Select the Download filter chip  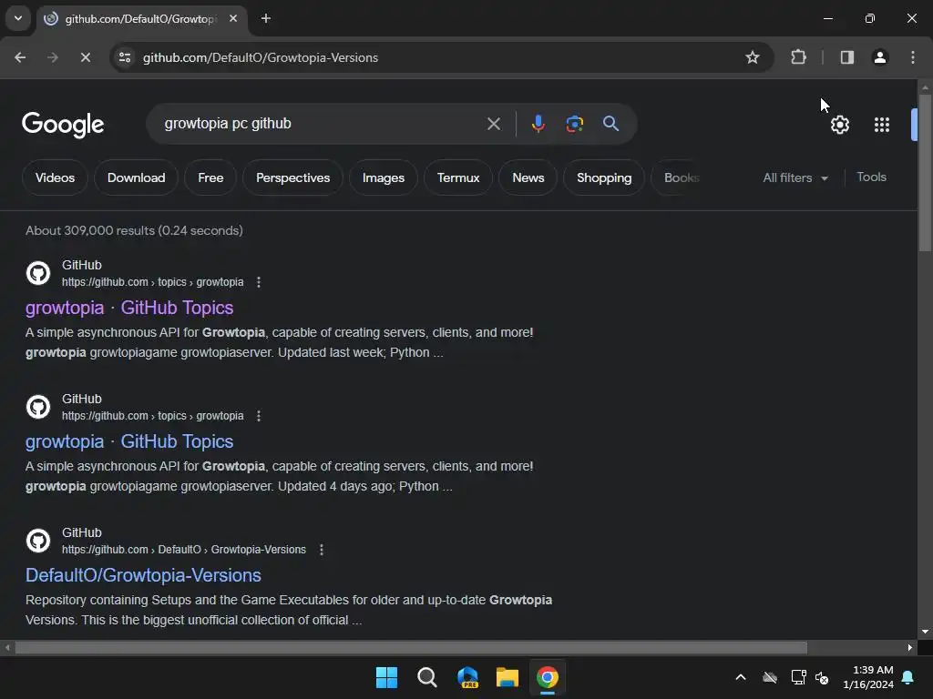point(137,177)
